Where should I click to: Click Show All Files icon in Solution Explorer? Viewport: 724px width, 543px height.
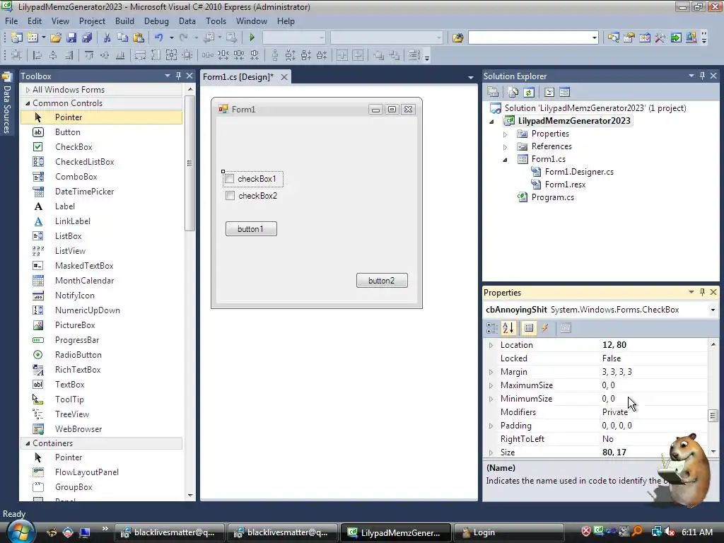coord(513,92)
